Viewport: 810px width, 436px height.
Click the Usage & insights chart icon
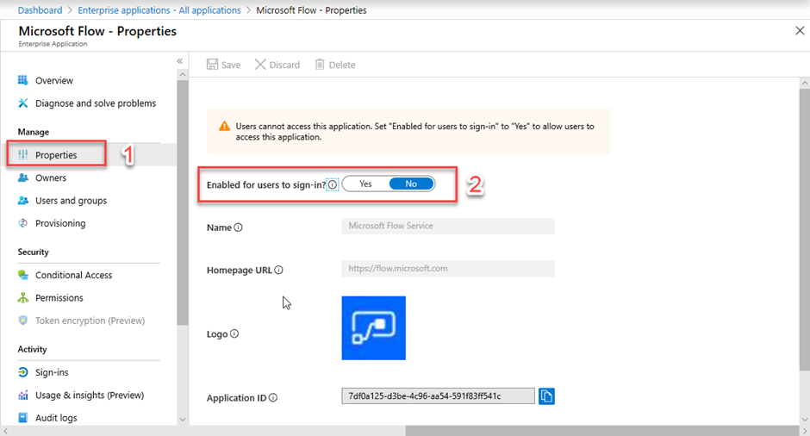pyautogui.click(x=22, y=395)
